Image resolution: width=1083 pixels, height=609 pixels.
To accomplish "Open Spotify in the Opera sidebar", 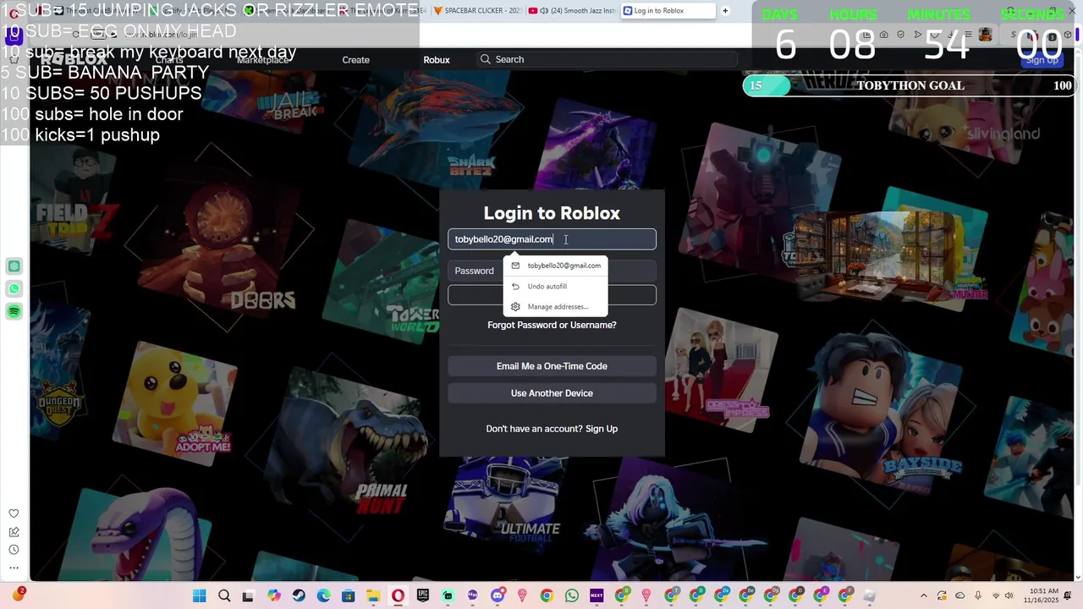I will pyautogui.click(x=14, y=312).
